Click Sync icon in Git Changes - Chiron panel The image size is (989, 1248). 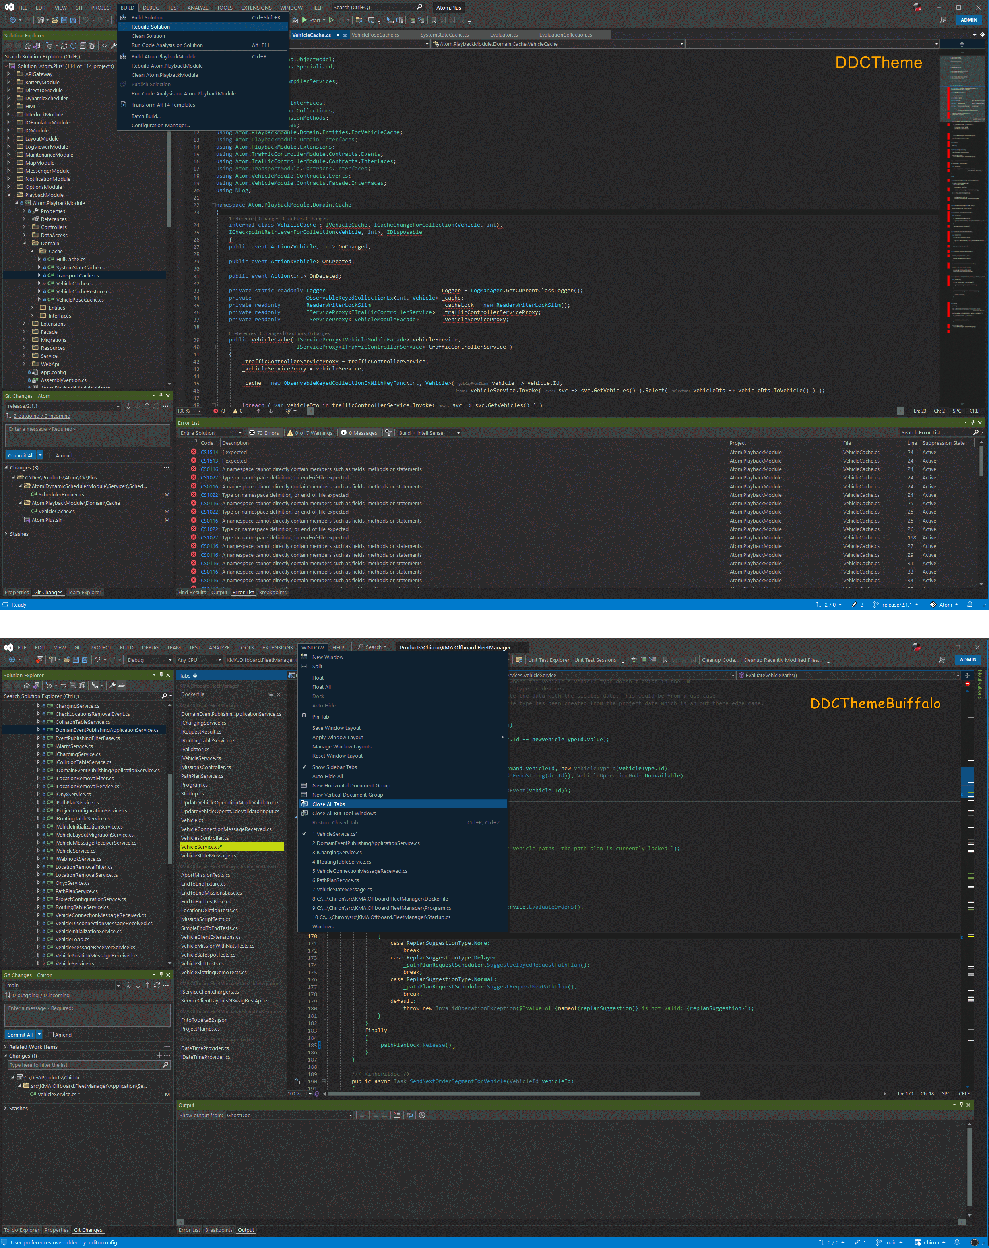(x=156, y=986)
